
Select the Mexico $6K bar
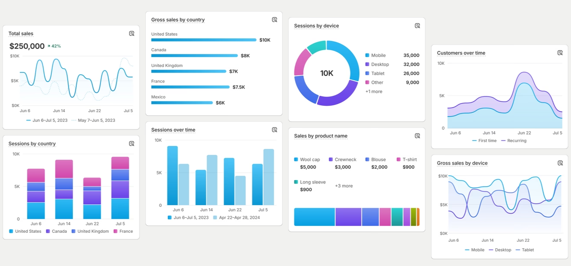click(182, 103)
